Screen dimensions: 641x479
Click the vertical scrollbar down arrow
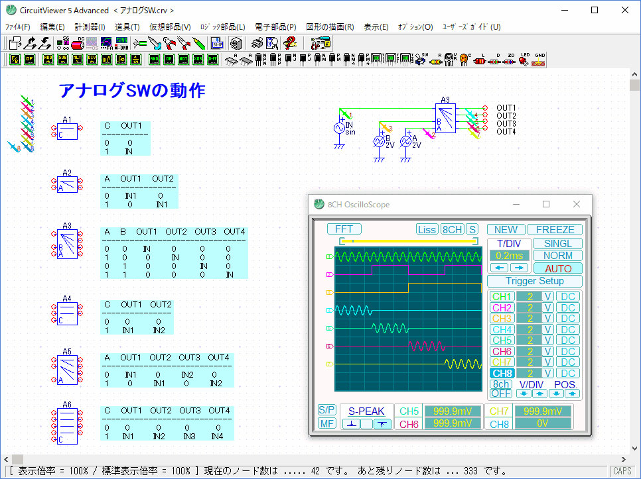[x=634, y=449]
